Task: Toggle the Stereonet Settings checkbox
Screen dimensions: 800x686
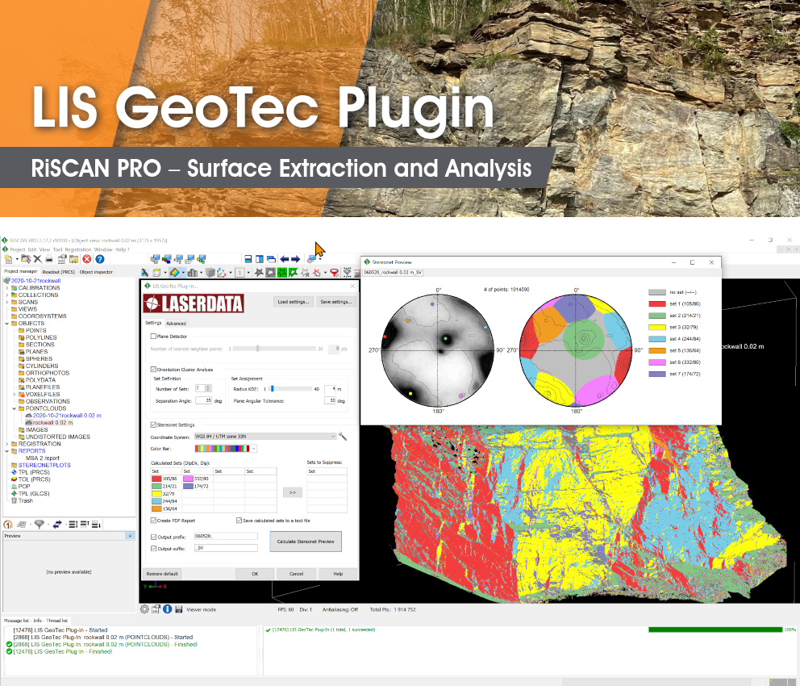Action: [153, 425]
